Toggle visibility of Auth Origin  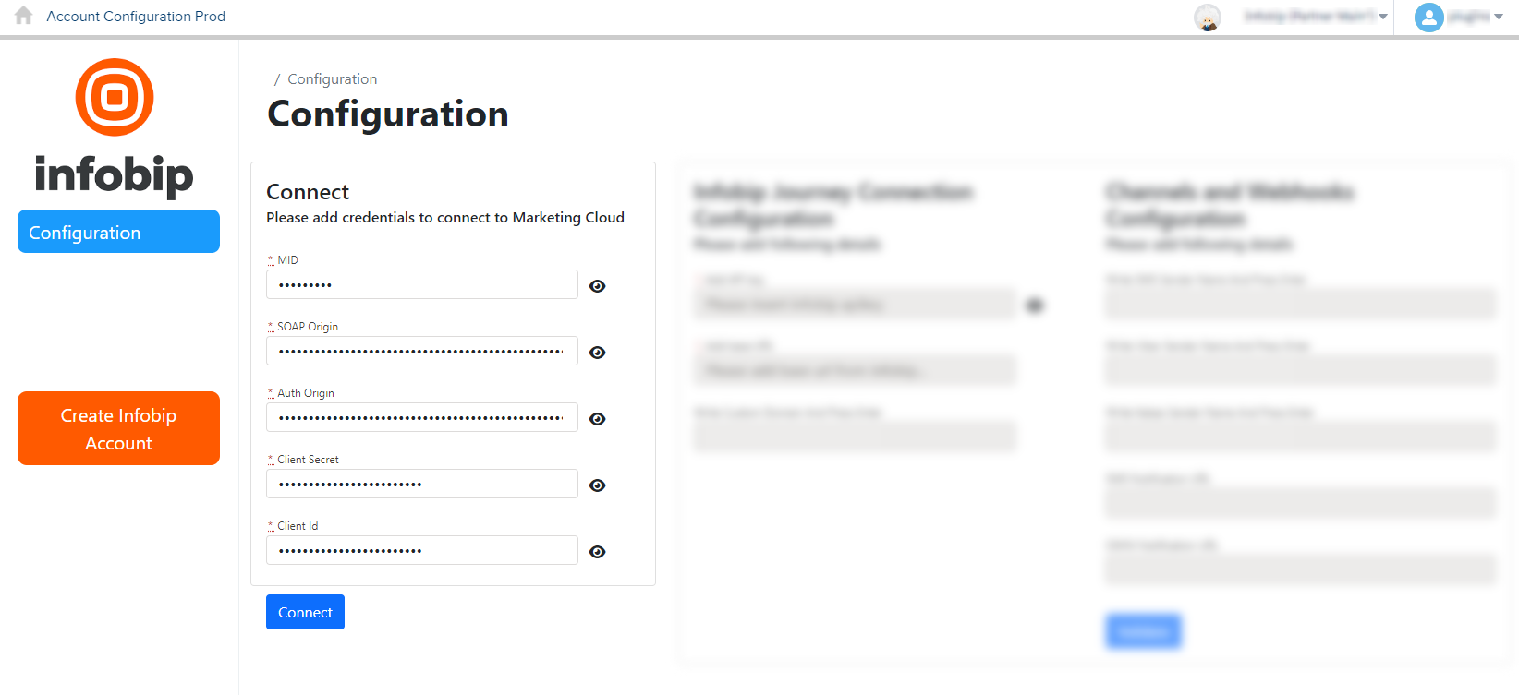(598, 419)
